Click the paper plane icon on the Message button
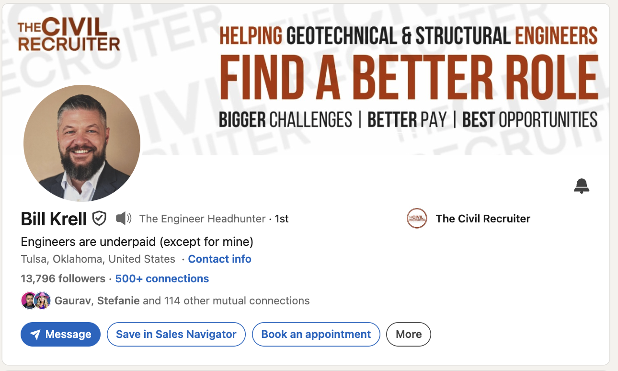This screenshot has width=618, height=371. pos(35,335)
